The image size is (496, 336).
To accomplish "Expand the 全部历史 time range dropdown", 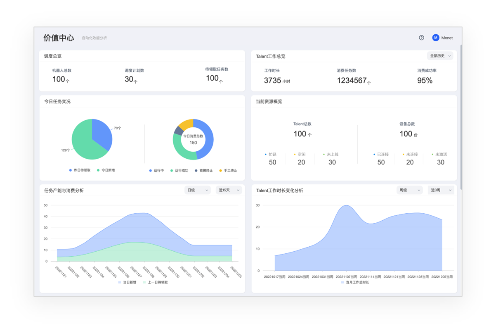I will [x=440, y=56].
